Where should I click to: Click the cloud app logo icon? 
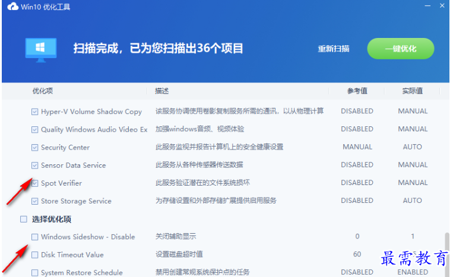pyautogui.click(x=12, y=7)
